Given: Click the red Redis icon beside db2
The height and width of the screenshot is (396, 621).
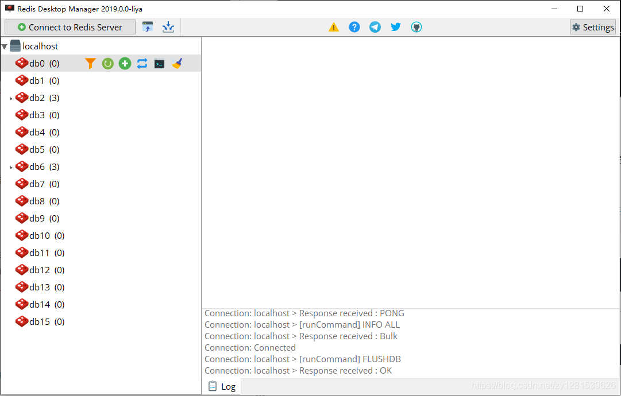Looking at the screenshot, I should click(22, 98).
